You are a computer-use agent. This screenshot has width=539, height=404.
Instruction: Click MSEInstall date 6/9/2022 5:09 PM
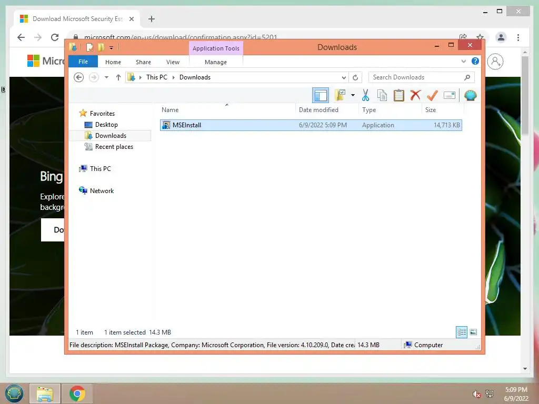(x=323, y=125)
